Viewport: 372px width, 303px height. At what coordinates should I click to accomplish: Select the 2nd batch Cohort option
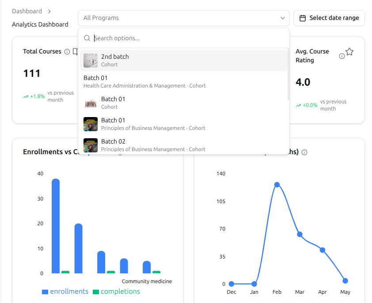(184, 61)
